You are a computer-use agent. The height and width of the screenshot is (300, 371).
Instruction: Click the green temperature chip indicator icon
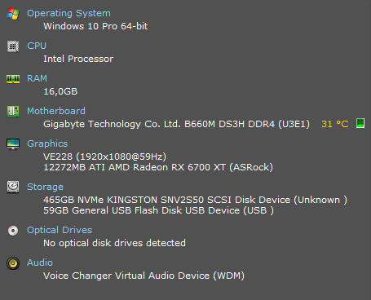pos(360,123)
